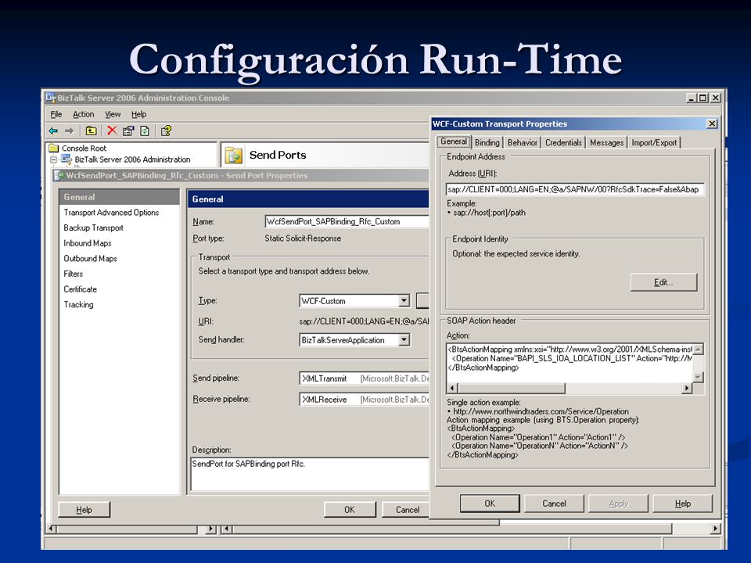This screenshot has height=563, width=751.
Task: Click the console's bottom-right scroll right arrow
Action: click(x=716, y=529)
